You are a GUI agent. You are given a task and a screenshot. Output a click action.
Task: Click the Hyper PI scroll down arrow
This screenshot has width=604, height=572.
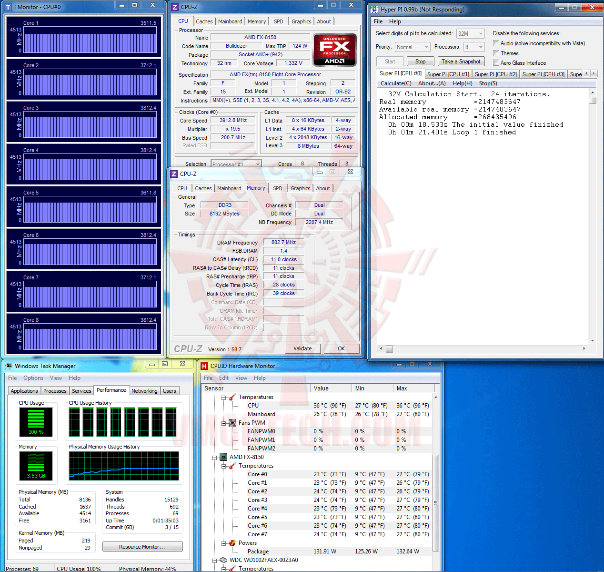593,340
